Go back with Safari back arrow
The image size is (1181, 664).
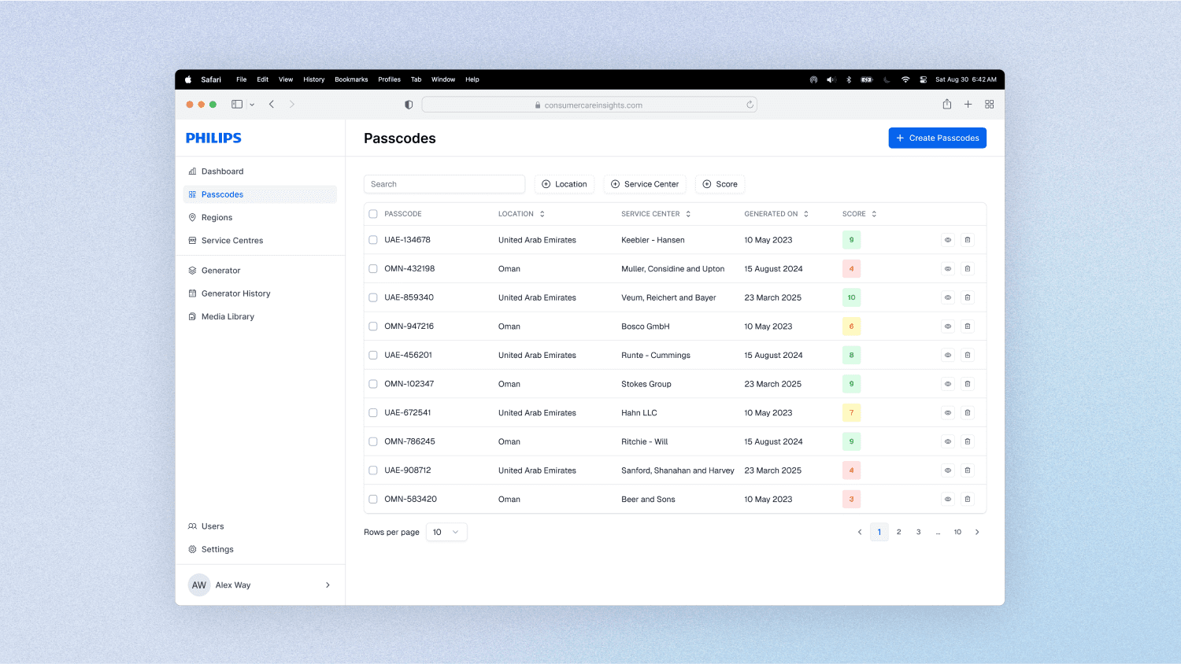[272, 105]
